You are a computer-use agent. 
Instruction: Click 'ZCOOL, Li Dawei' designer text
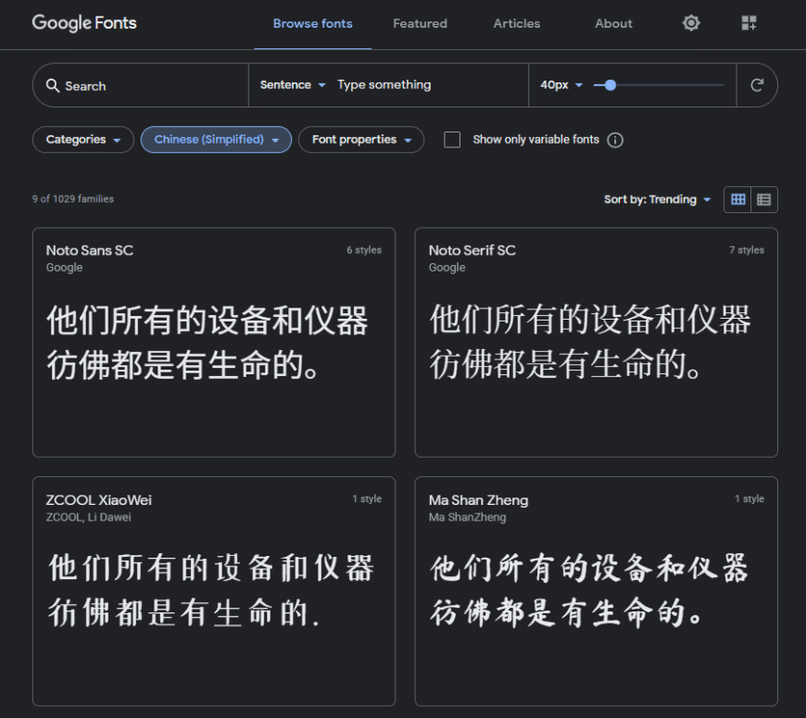[88, 517]
